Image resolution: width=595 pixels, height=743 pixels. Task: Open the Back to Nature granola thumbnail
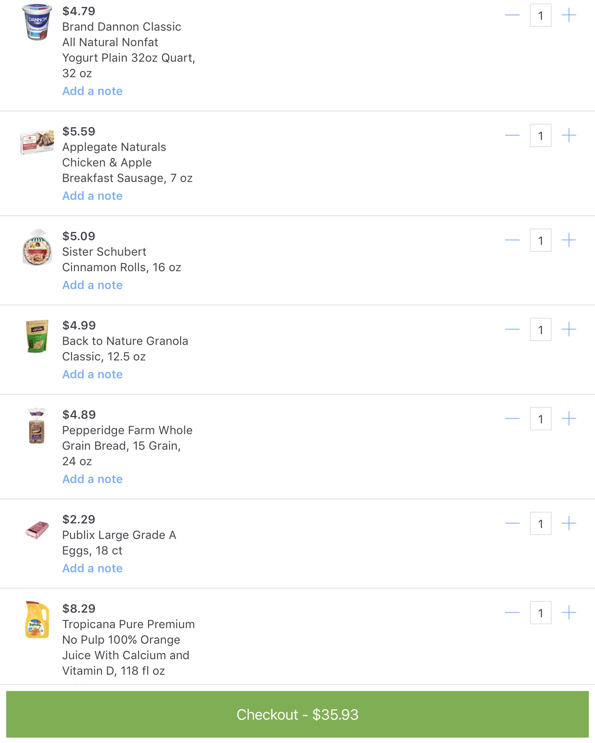click(37, 336)
